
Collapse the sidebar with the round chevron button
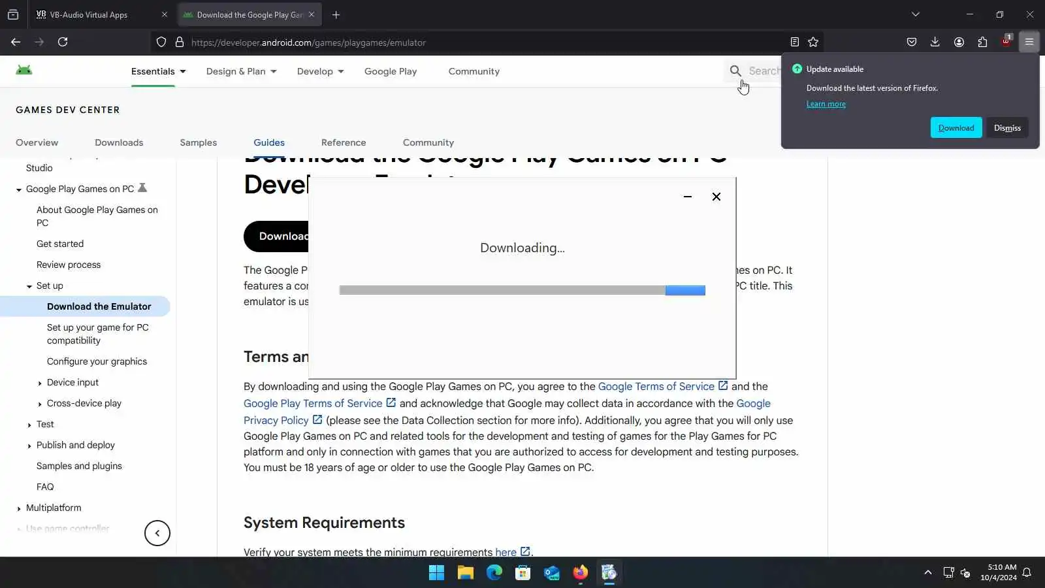pos(157,533)
